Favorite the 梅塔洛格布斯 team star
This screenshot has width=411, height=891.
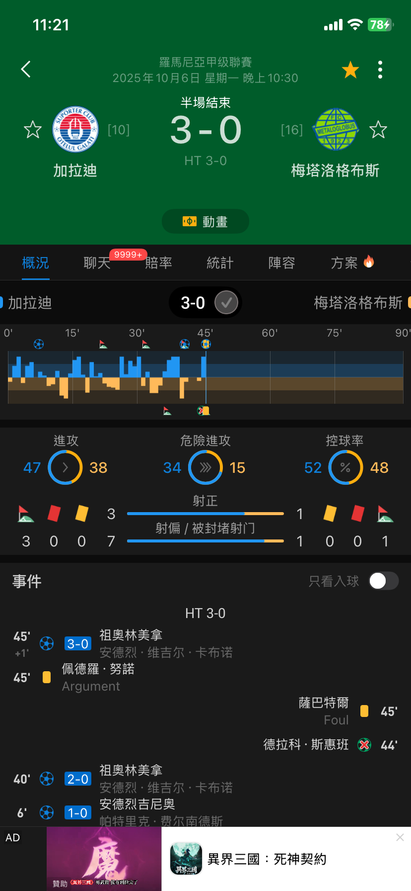(378, 130)
